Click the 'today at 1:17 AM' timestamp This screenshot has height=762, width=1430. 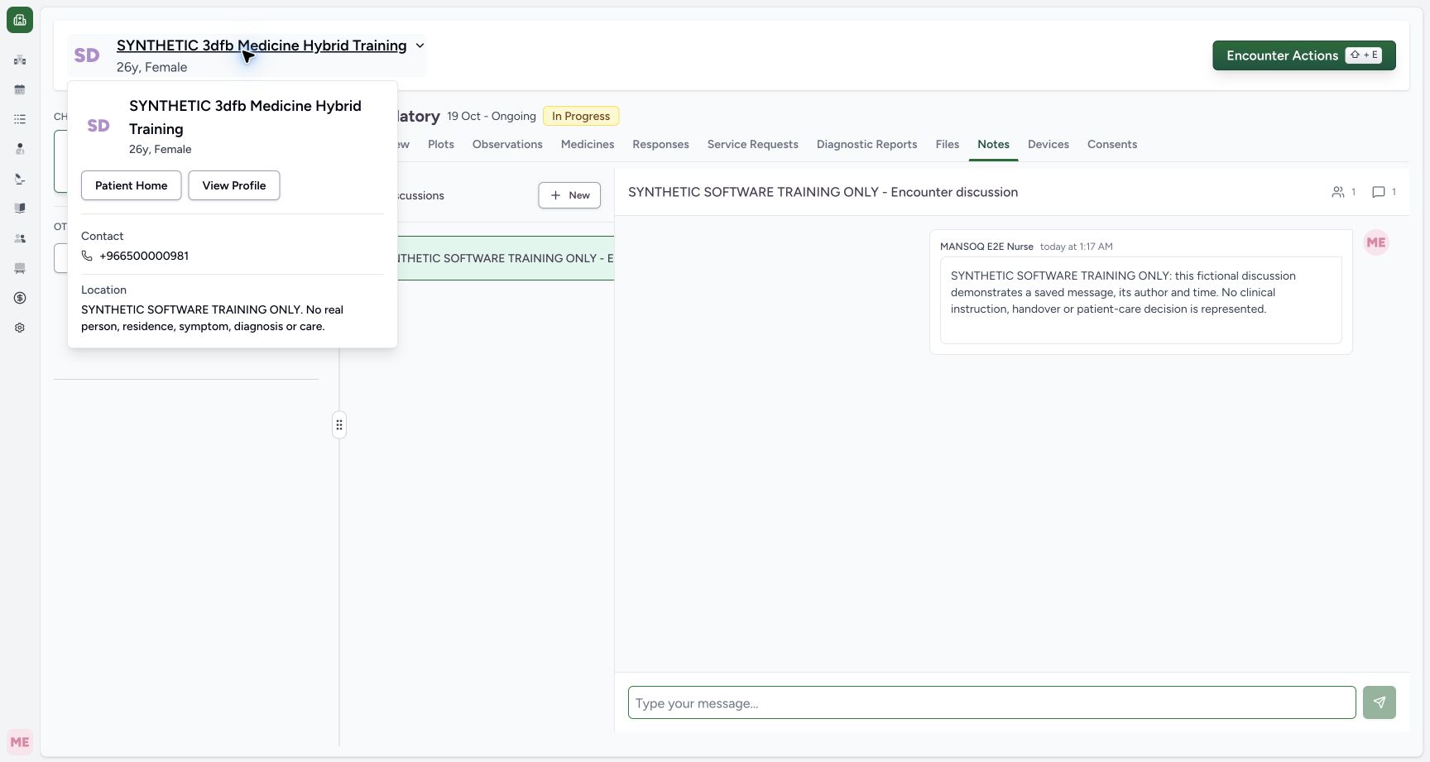(1077, 247)
